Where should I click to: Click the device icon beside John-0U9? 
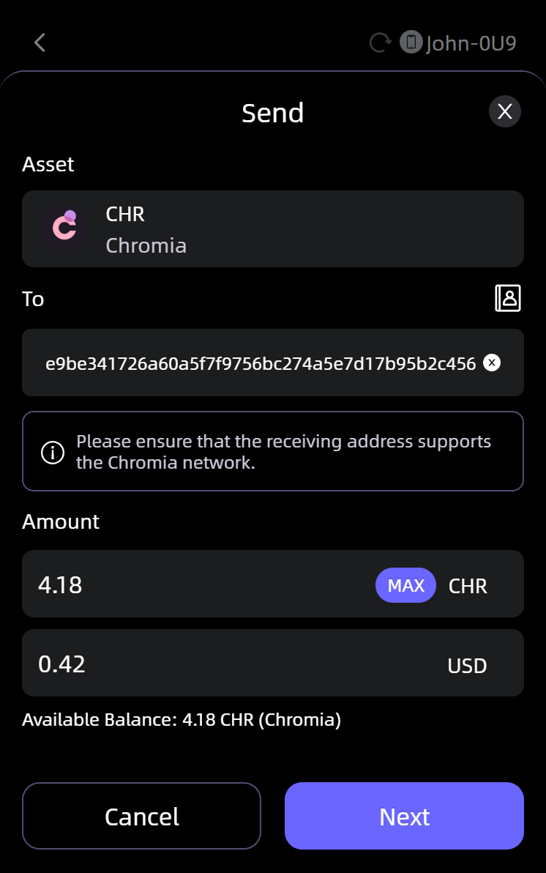pos(411,42)
